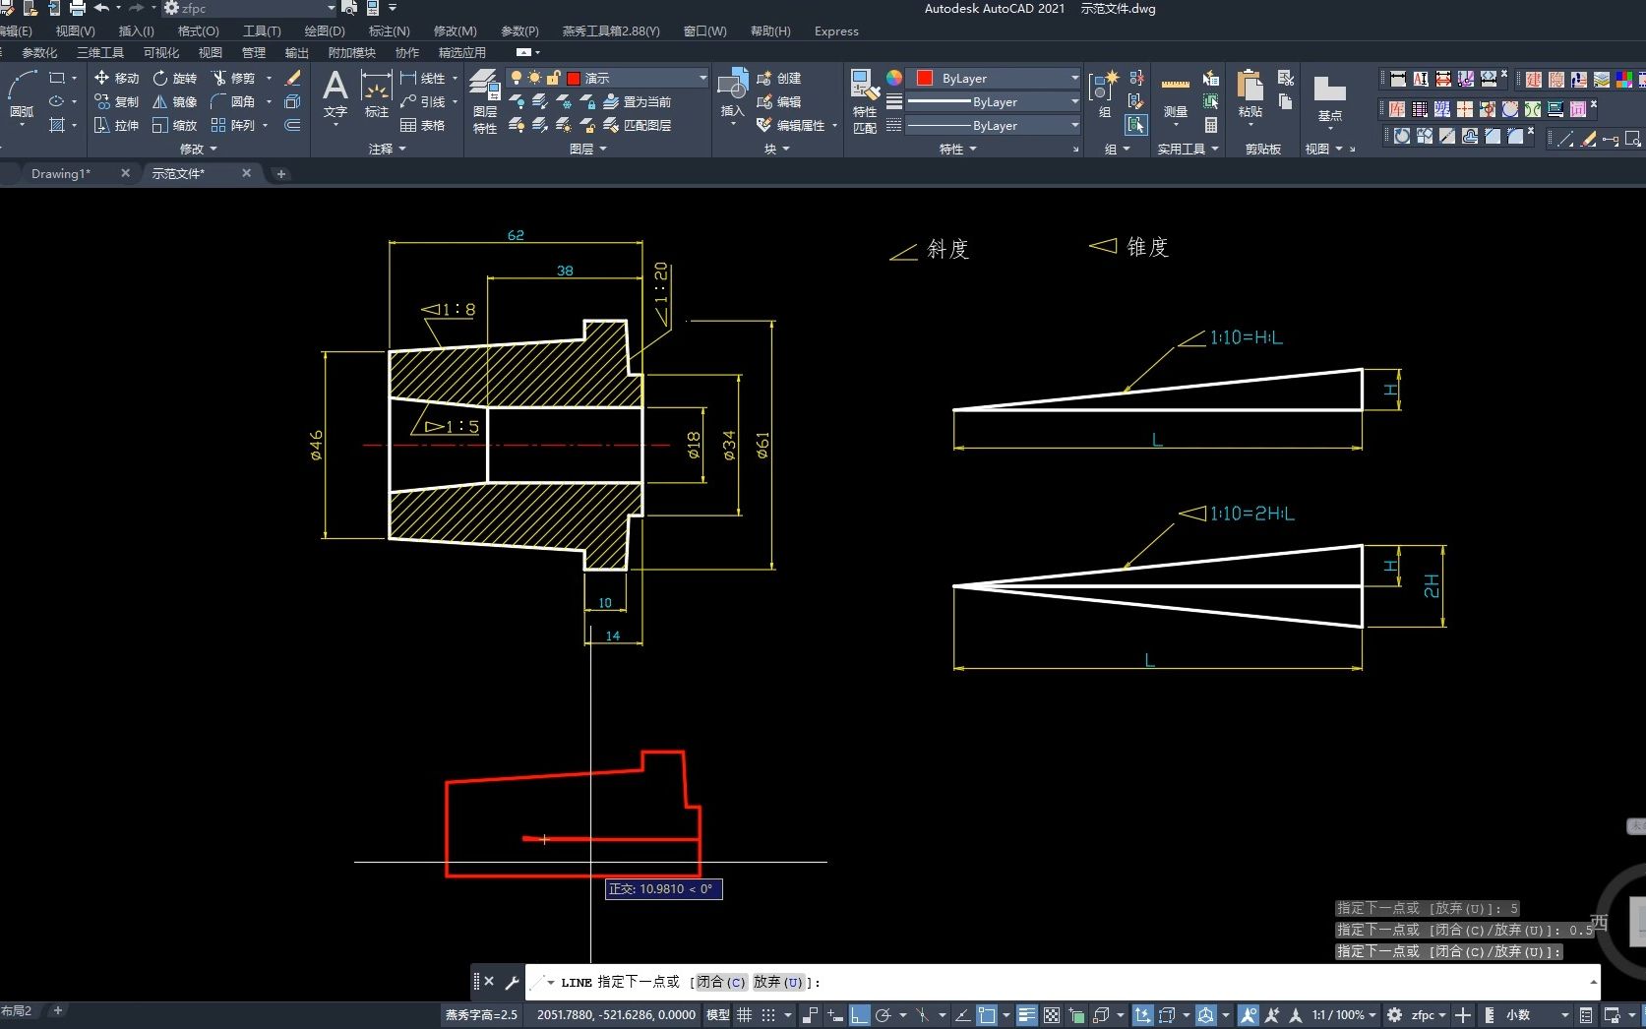This screenshot has width=1646, height=1029.
Task: Toggle polar tracking in status bar
Action: [884, 1014]
